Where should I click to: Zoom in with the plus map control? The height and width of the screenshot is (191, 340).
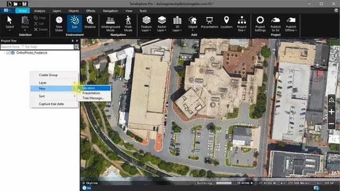(x=331, y=112)
